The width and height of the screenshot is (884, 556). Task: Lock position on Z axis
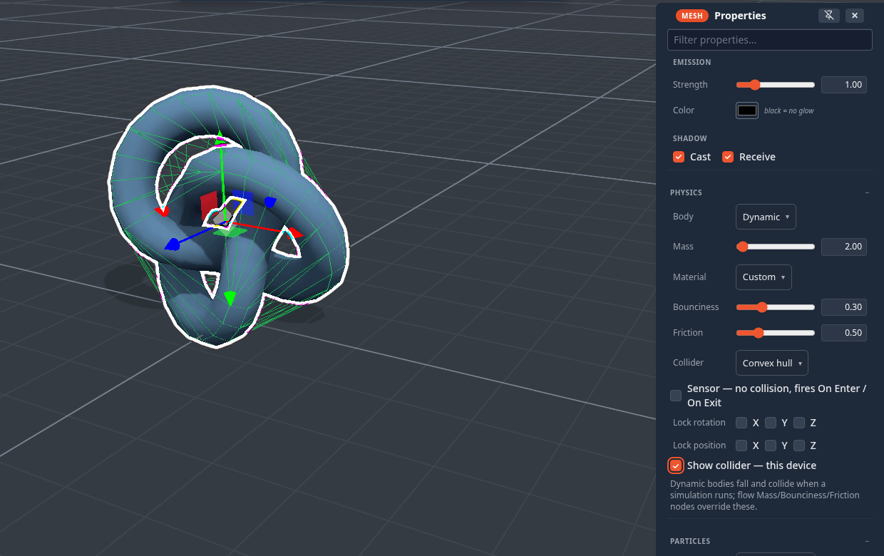(x=799, y=446)
